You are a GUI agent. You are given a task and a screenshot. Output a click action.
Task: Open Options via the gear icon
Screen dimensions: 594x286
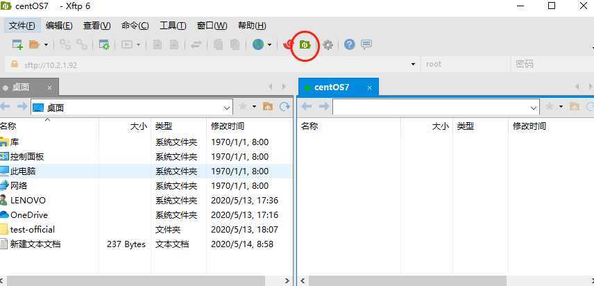point(328,45)
